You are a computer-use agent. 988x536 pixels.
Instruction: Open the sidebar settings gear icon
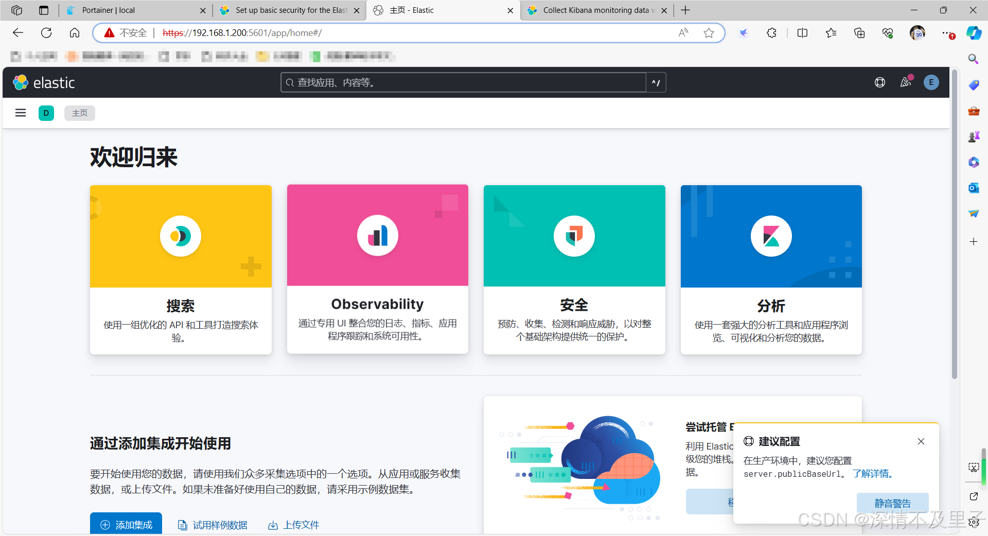(973, 522)
